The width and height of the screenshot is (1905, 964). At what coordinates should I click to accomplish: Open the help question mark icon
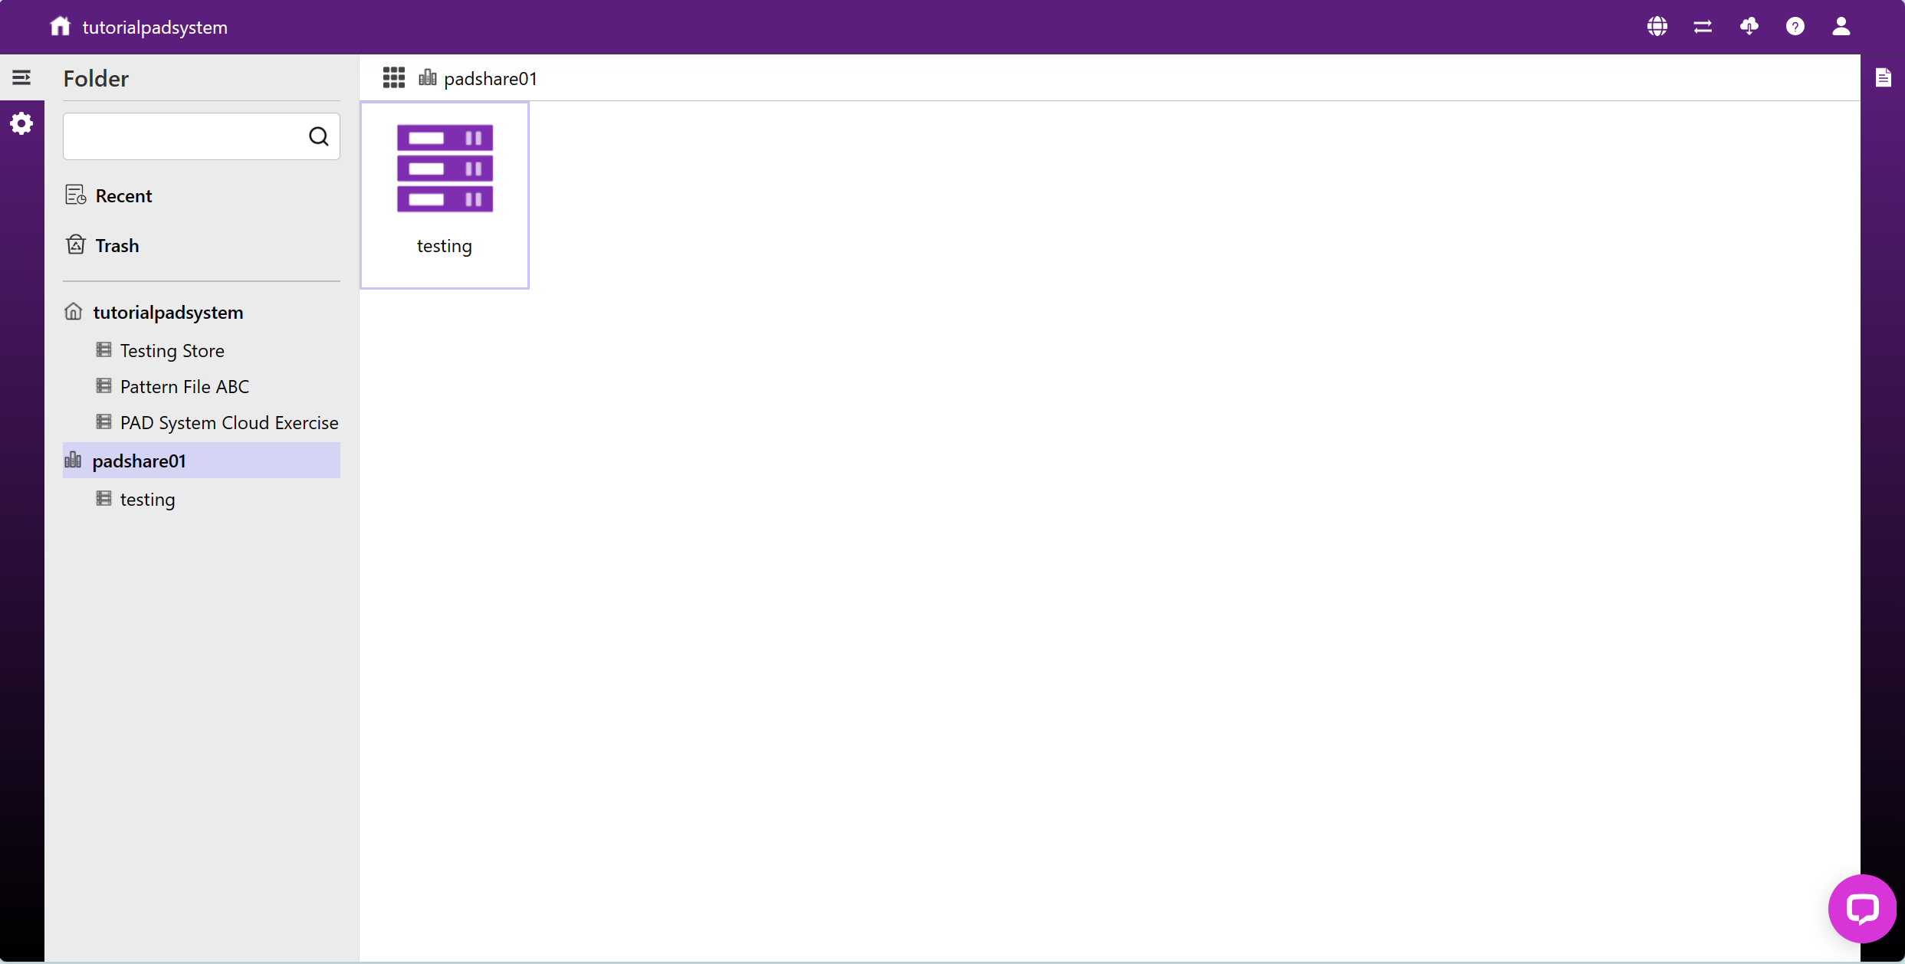1795,27
